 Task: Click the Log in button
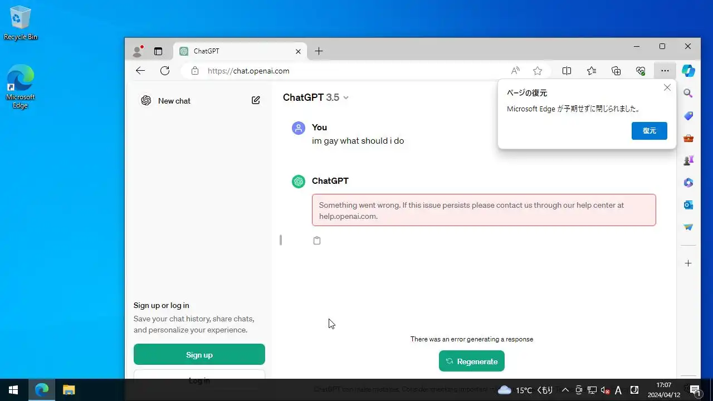pos(199,376)
